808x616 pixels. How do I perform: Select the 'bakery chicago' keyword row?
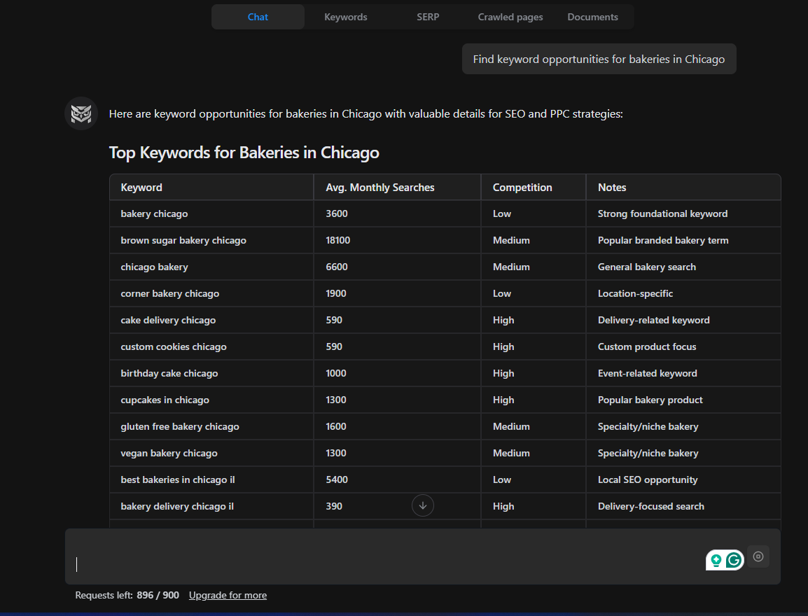pos(210,213)
